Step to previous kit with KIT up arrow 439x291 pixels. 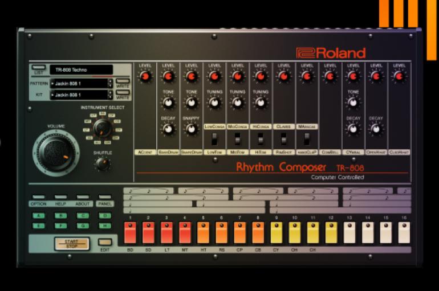111,92
